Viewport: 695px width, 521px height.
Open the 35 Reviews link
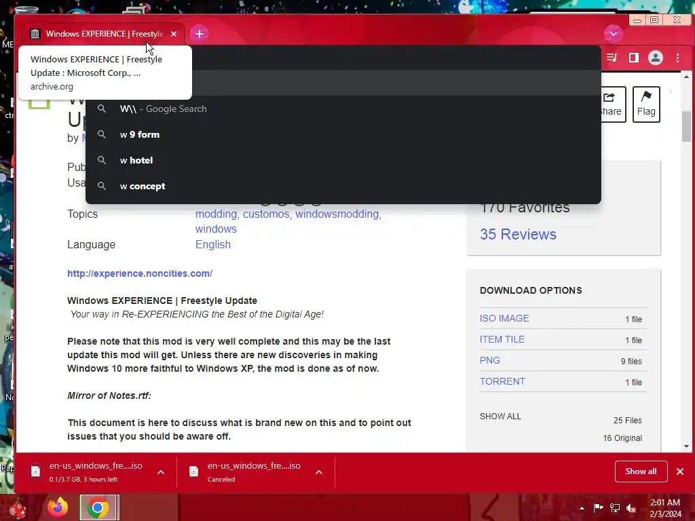point(518,234)
